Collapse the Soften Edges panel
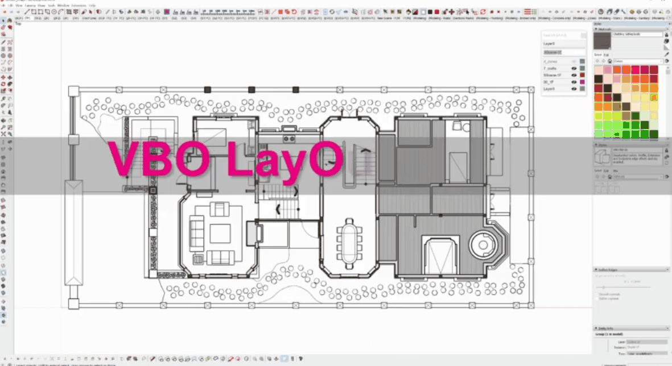Viewport: 672px width, 366px height. pos(597,269)
